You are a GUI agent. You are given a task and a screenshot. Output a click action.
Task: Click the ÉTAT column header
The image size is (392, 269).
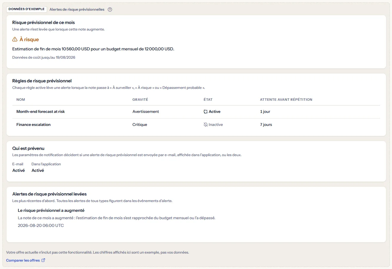pos(208,100)
